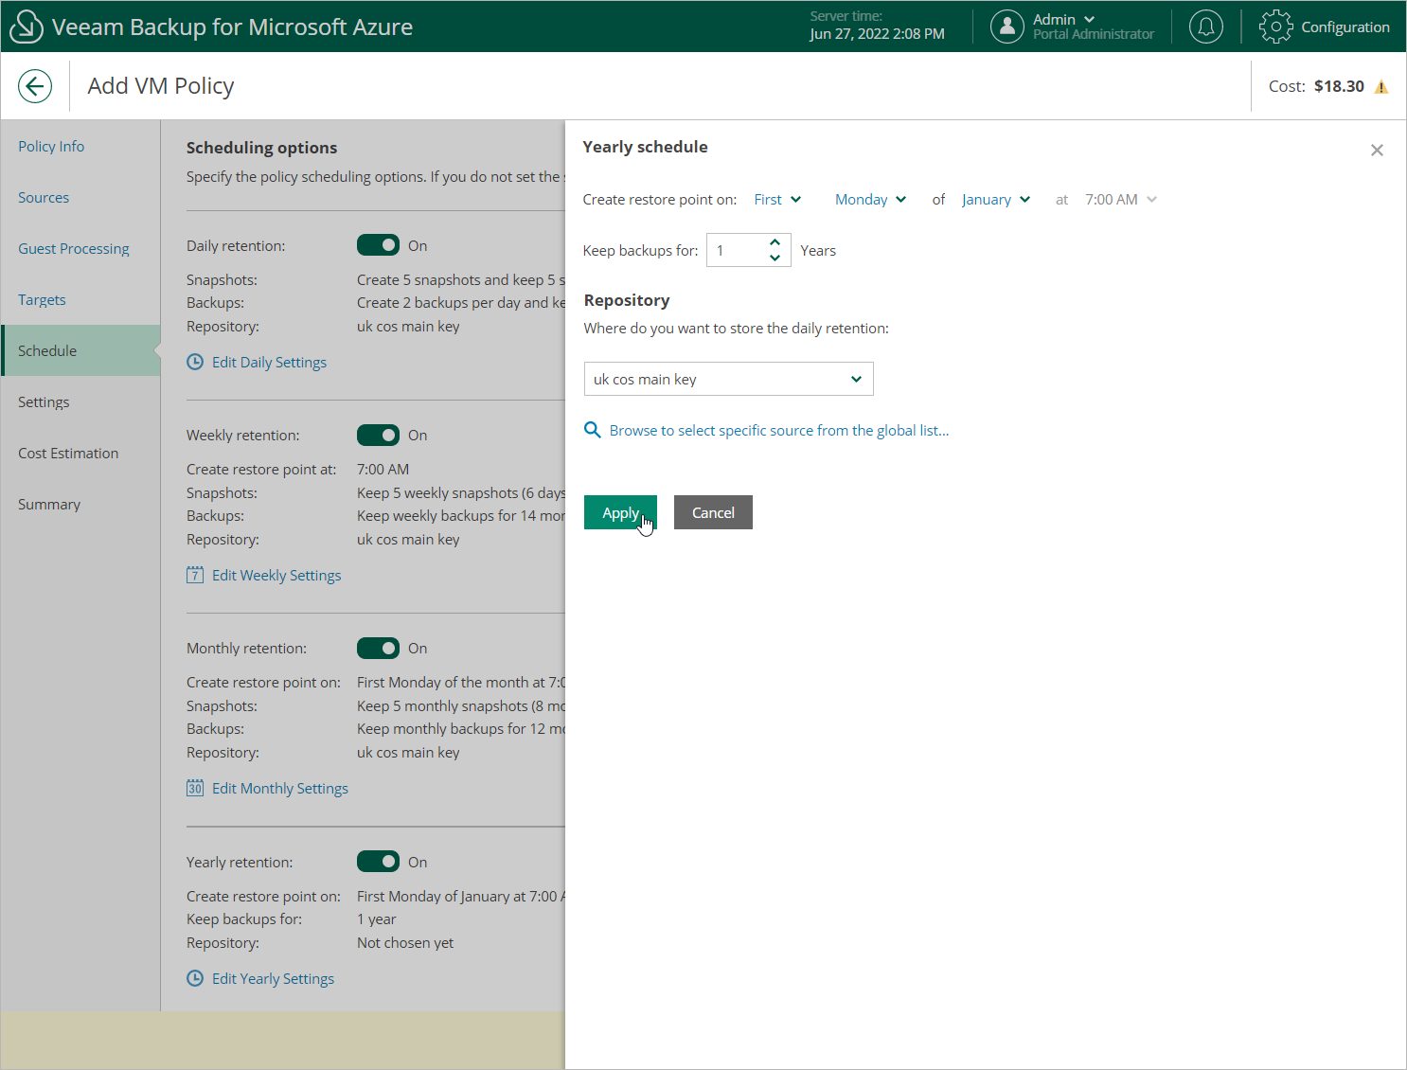Expand the uk cos main key repository dropdown
The image size is (1407, 1070).
[729, 379]
